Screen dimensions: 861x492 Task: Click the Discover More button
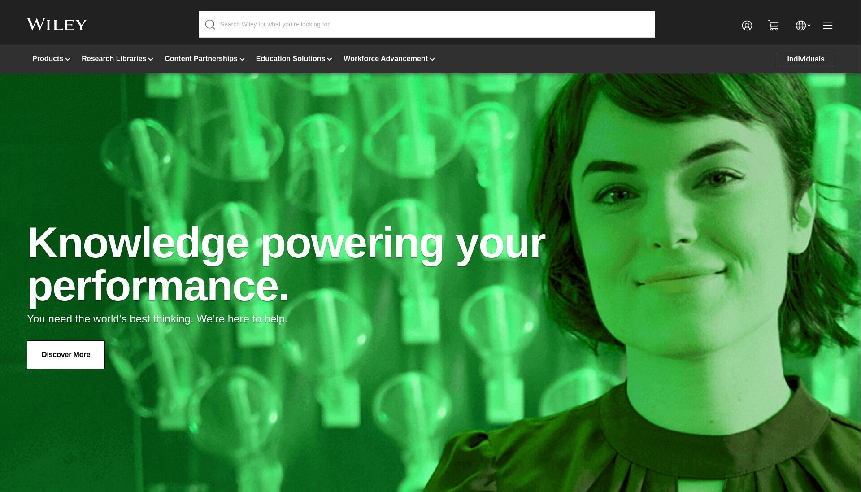click(66, 355)
